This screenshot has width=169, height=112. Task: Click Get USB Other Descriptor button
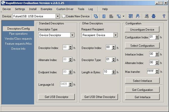tap(100, 97)
